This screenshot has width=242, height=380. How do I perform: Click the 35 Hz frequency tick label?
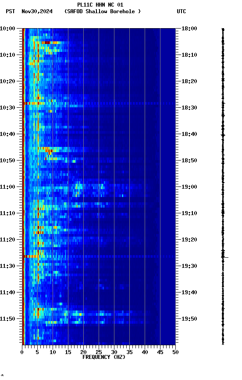[x=129, y=353]
